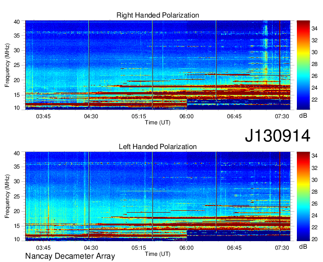This screenshot has height=262, width=323.
Task: Click the "04:30" tick on the top time axis
Action: point(91,116)
